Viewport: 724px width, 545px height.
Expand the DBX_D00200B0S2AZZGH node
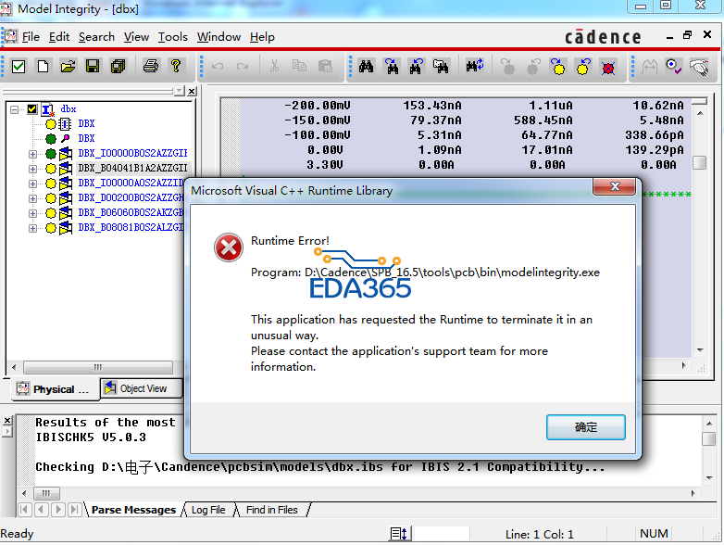[32, 198]
